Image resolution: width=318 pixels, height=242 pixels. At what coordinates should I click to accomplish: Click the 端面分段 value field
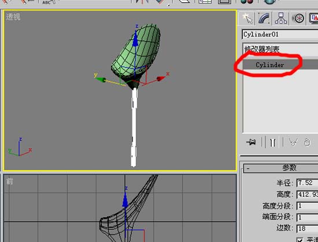pos(307,217)
